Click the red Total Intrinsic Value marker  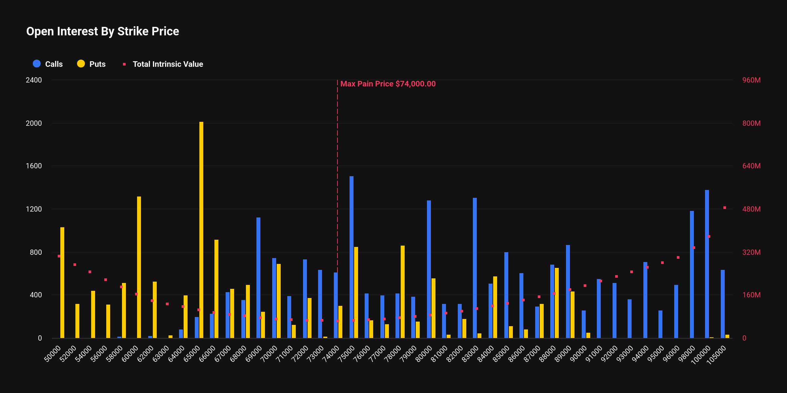point(124,64)
